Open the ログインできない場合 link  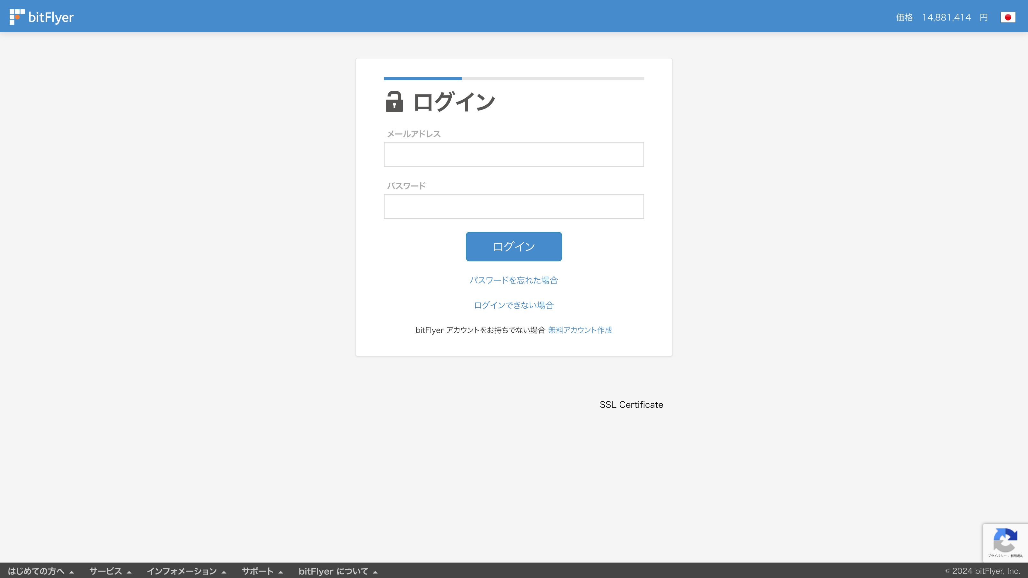[x=514, y=305]
